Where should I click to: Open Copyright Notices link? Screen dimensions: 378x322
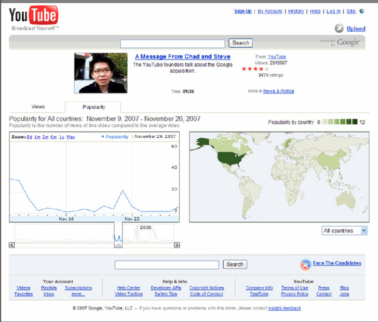207,288
